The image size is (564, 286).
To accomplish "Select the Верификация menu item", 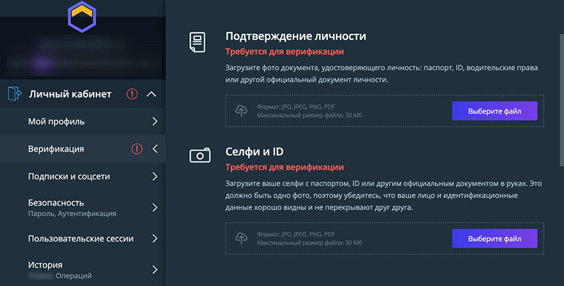I will pyautogui.click(x=83, y=149).
